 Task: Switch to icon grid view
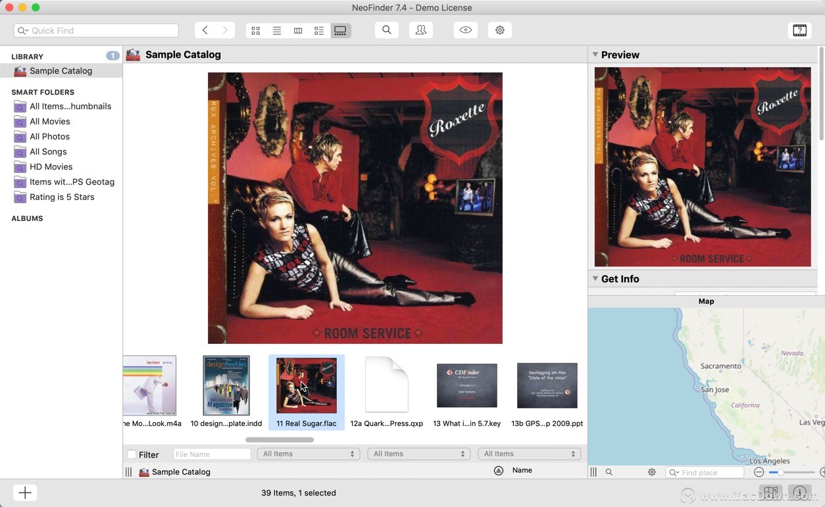[x=256, y=31]
